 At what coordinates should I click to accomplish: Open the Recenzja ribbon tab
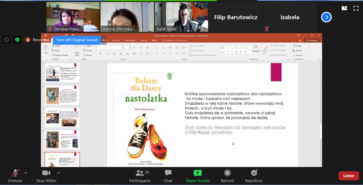(143, 40)
